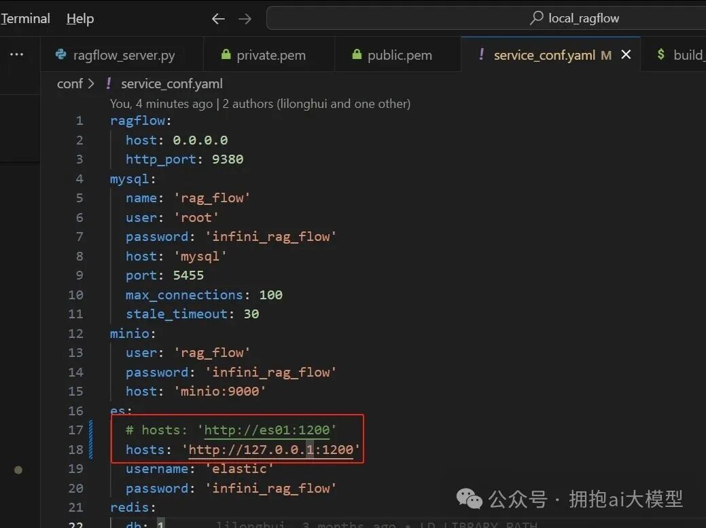Click the lock icon on public.pem tab
The image size is (706, 528).
click(356, 54)
